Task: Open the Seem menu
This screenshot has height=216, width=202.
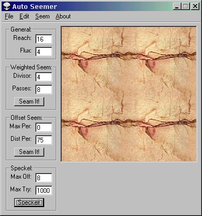Action: point(43,16)
